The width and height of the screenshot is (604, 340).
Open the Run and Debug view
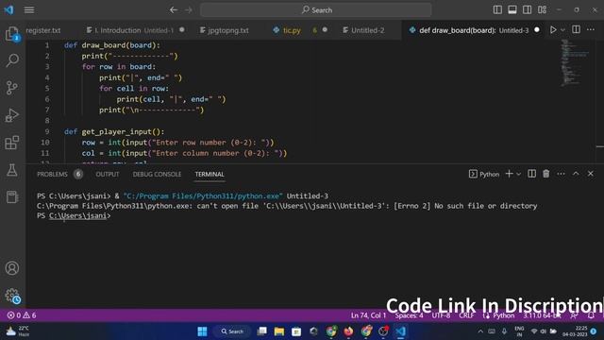(12, 115)
